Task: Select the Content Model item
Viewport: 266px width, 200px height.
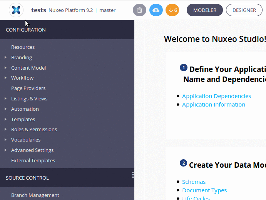Action: 28,68
